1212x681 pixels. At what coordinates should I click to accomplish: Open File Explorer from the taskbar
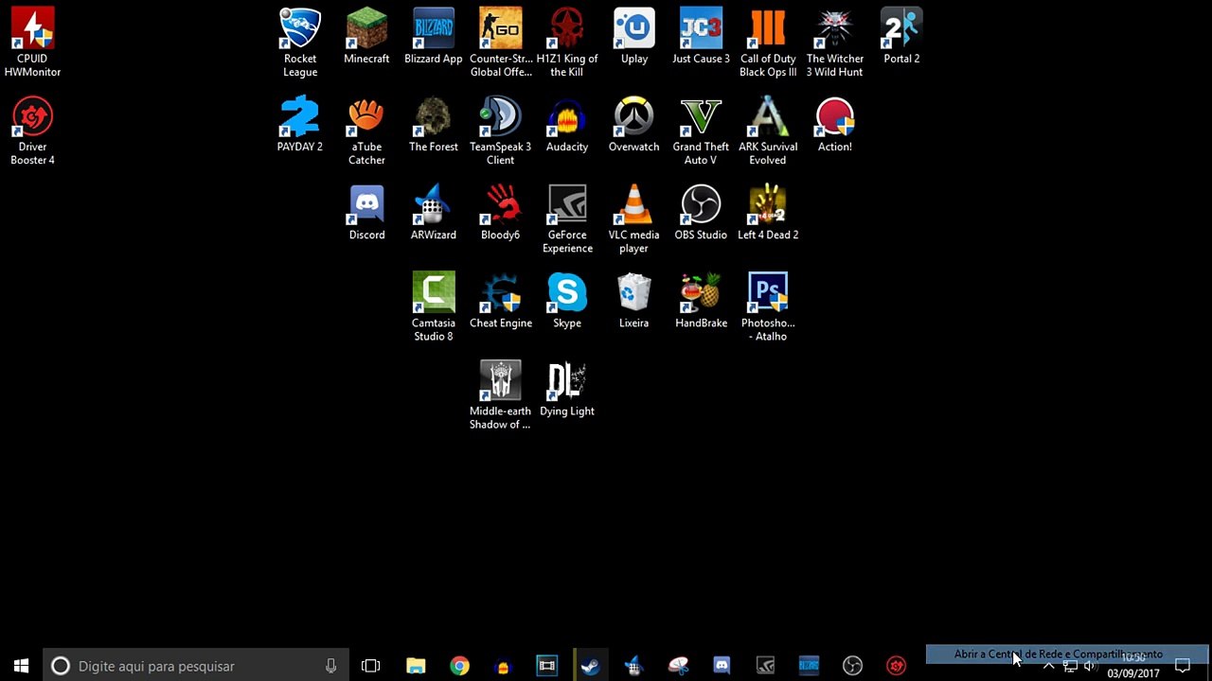[416, 666]
